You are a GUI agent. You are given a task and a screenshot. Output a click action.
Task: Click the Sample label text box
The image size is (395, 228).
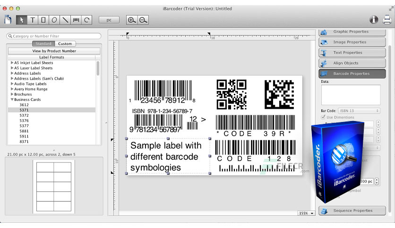(168, 156)
